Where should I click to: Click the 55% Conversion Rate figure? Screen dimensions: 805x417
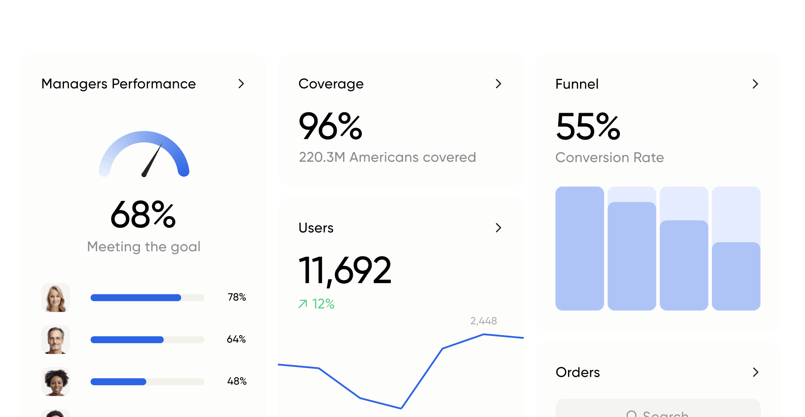point(588,127)
